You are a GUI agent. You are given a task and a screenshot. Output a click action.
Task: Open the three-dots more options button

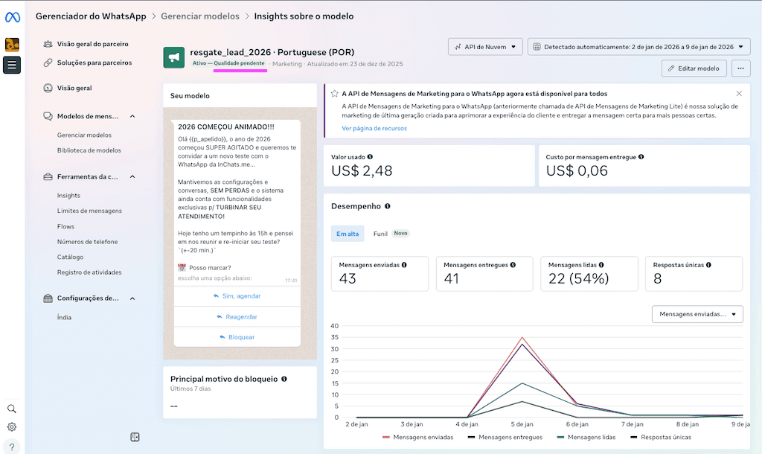click(x=740, y=68)
